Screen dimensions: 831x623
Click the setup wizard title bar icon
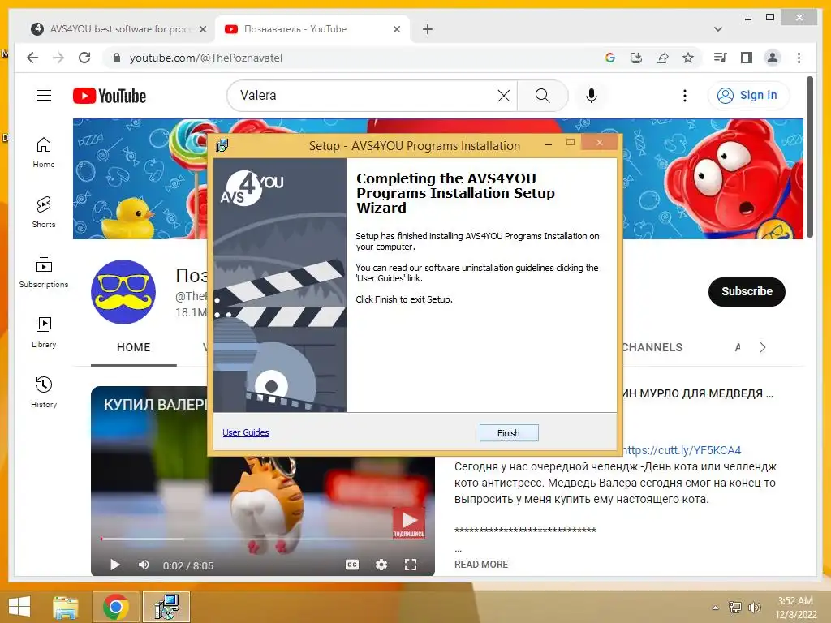click(222, 145)
